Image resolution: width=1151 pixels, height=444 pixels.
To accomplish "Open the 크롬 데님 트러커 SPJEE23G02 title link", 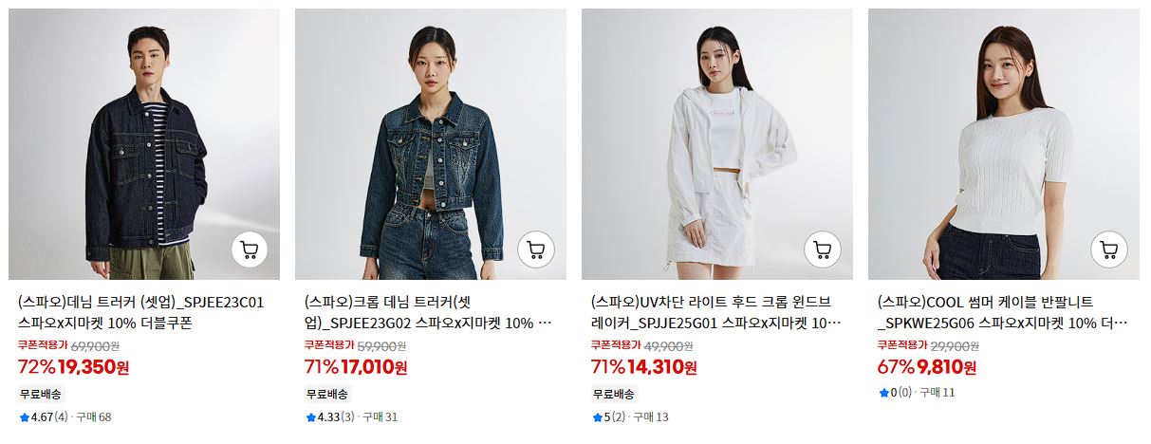I will [x=429, y=312].
